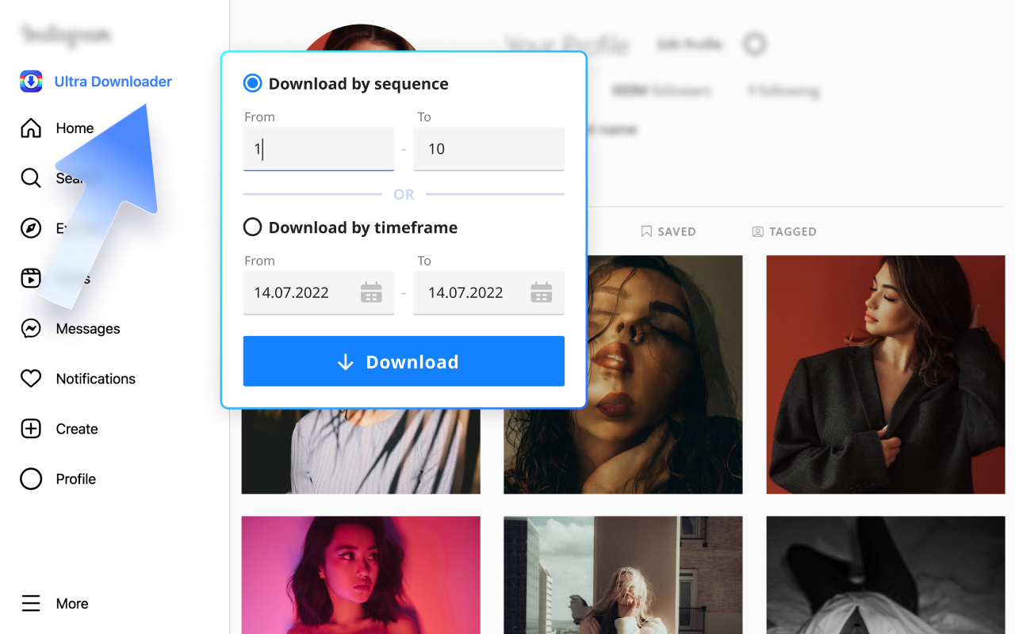
Task: Switch to the TAGGED tab
Action: pos(784,231)
